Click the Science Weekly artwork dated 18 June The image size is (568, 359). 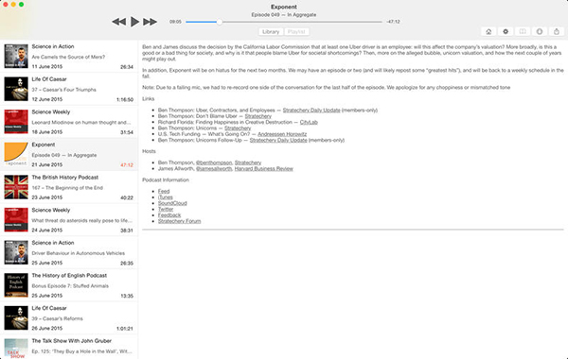(16, 122)
